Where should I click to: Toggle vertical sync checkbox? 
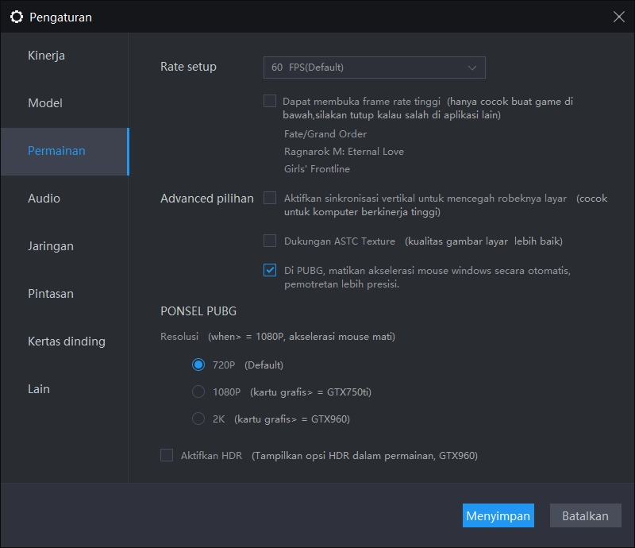270,199
